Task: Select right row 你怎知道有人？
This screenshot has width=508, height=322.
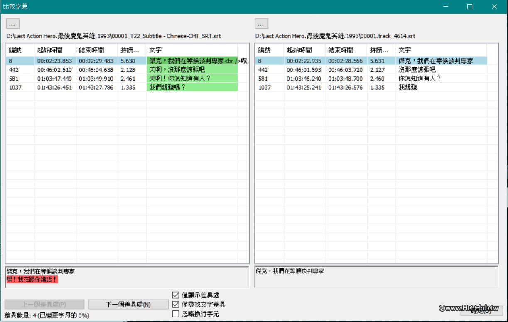Action: 371,79
